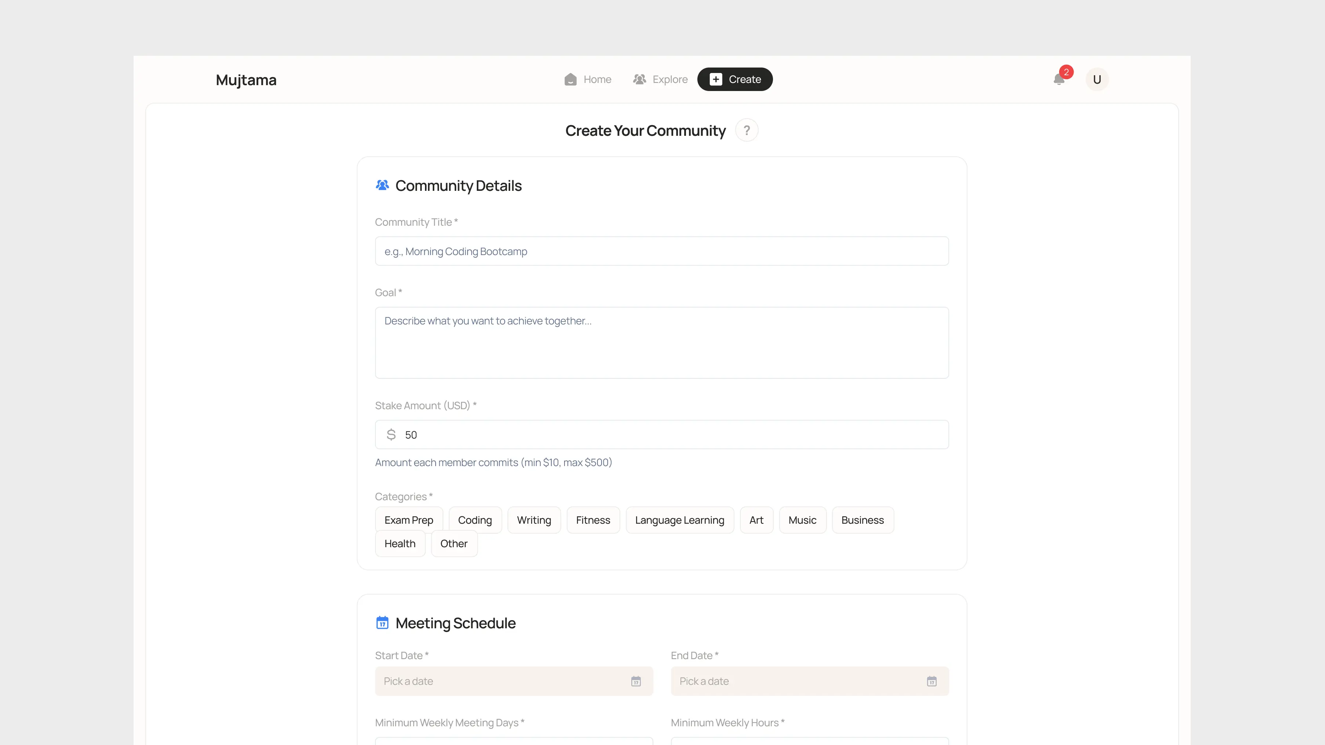The height and width of the screenshot is (745, 1325).
Task: Focus the Community Title input field
Action: (661, 251)
